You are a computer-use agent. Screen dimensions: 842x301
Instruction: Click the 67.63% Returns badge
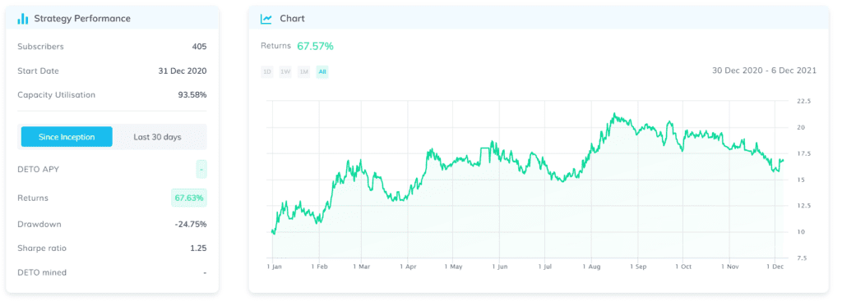coord(189,198)
